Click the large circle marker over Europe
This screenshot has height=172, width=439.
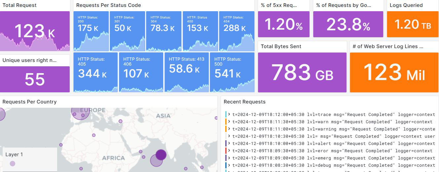click(x=80, y=112)
